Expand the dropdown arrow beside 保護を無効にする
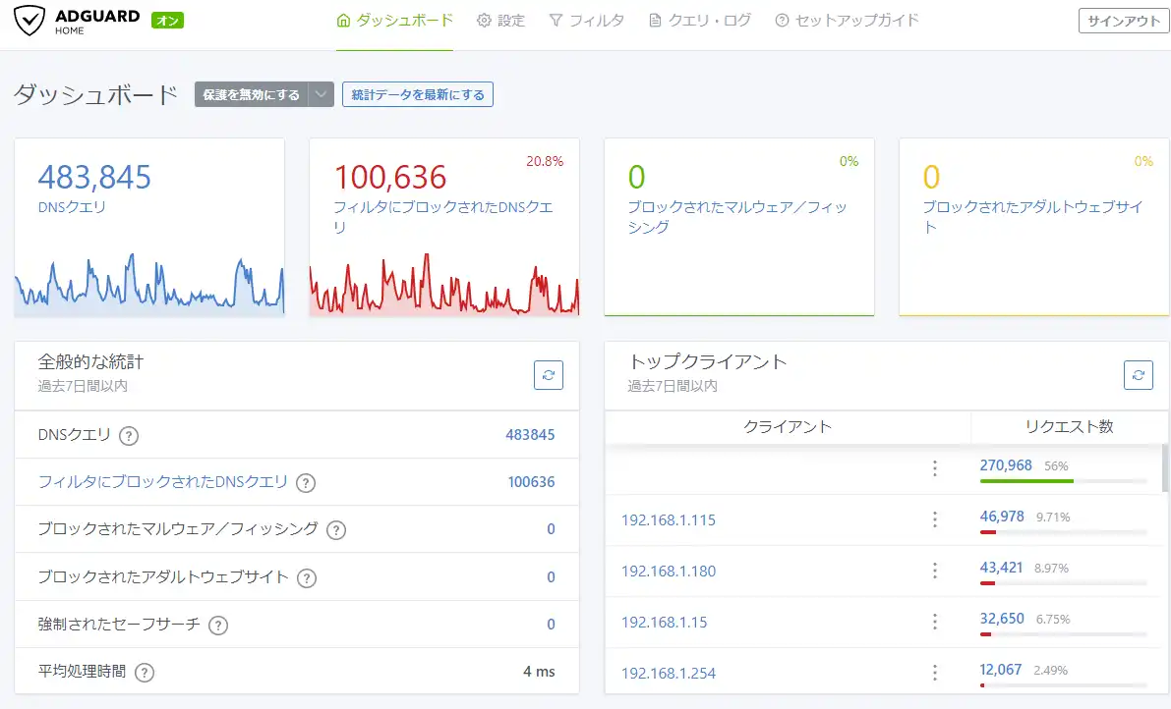Image resolution: width=1171 pixels, height=709 pixels. 322,94
